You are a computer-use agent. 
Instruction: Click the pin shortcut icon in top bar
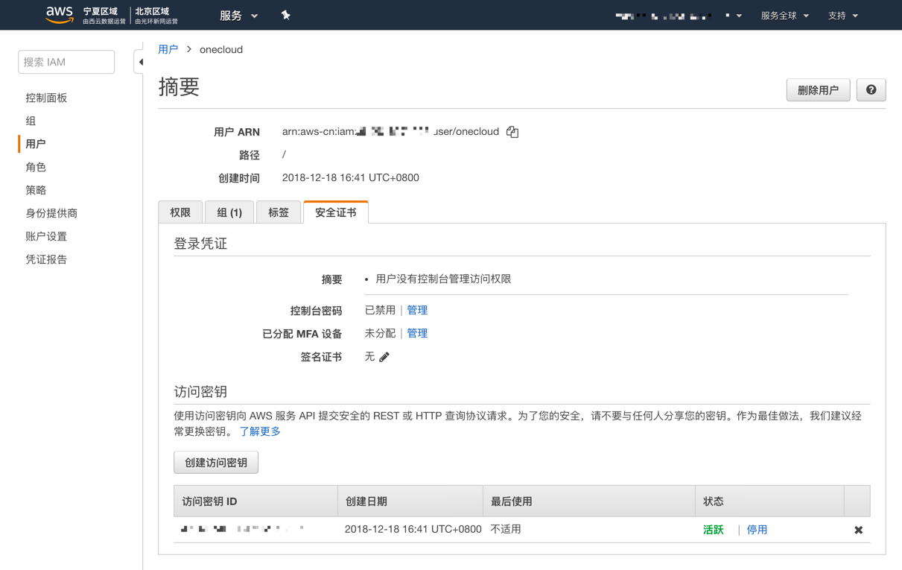tap(285, 15)
